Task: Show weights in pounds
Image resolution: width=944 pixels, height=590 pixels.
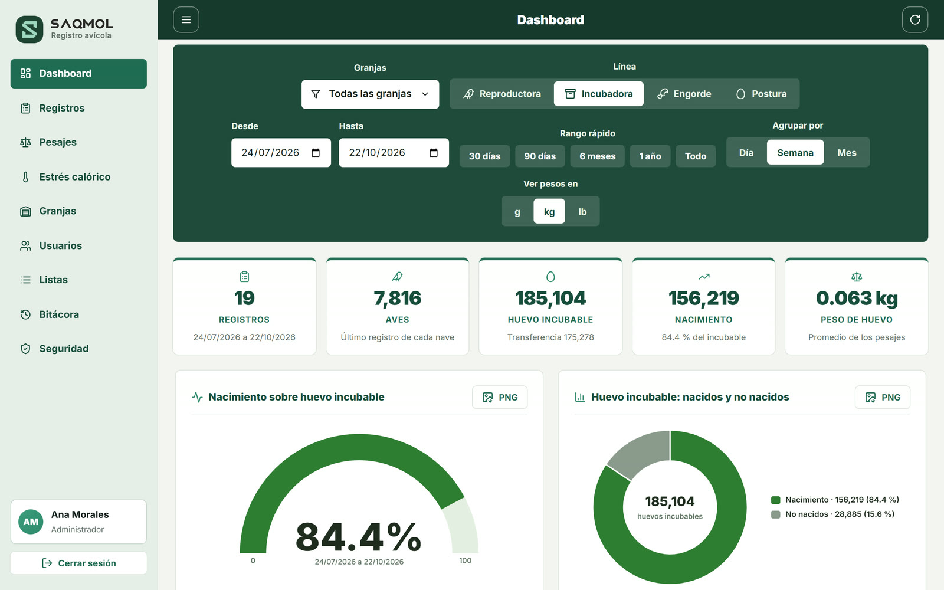Action: [x=582, y=211]
